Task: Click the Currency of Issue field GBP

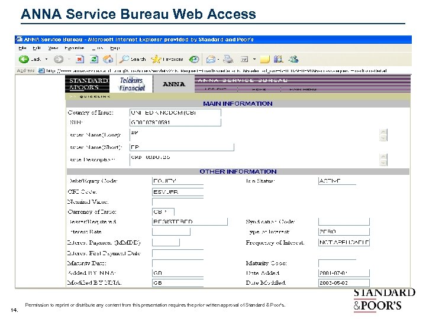Action: point(163,212)
